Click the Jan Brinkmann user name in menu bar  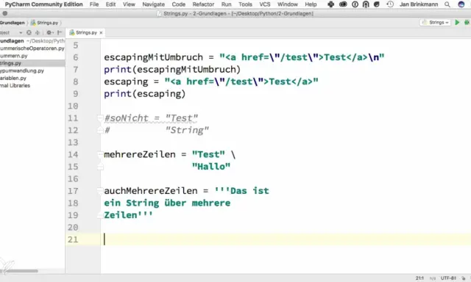pyautogui.click(x=419, y=4)
